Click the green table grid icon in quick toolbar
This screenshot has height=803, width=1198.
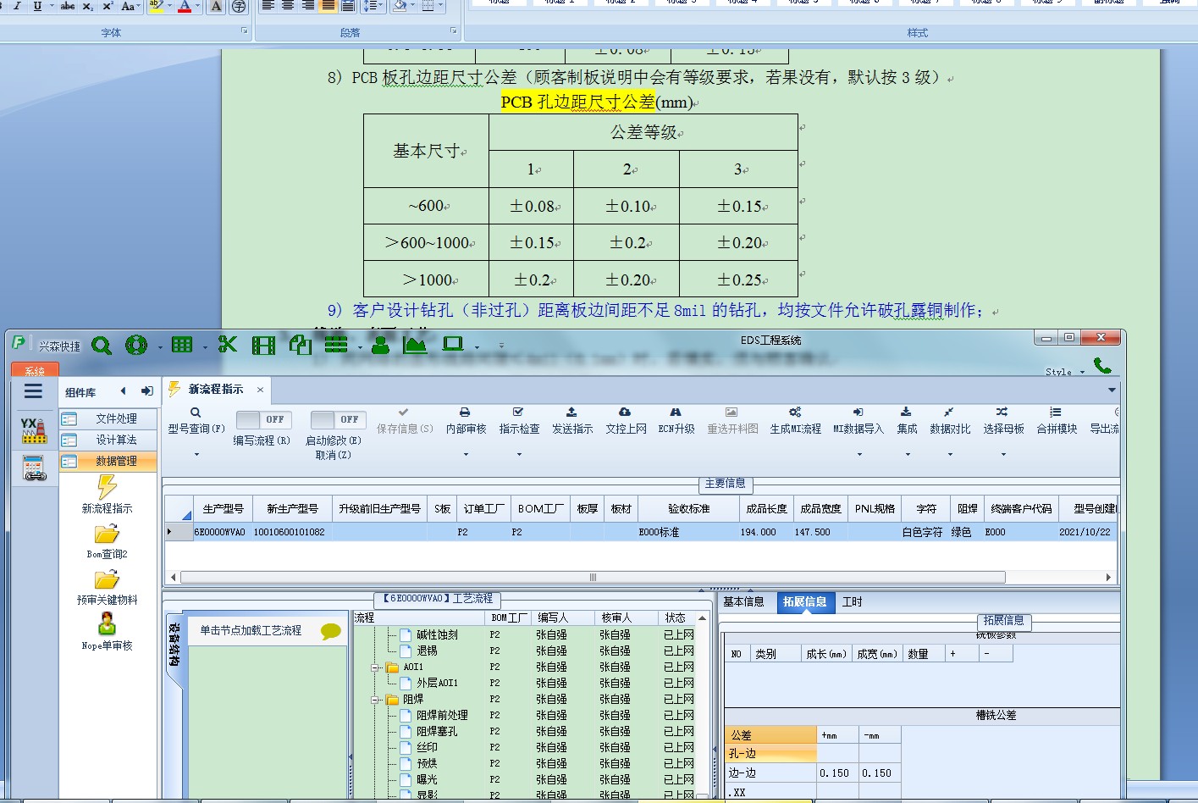182,345
